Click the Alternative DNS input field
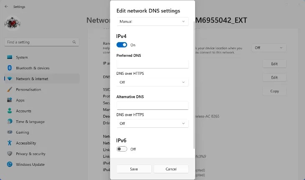 tap(152, 105)
